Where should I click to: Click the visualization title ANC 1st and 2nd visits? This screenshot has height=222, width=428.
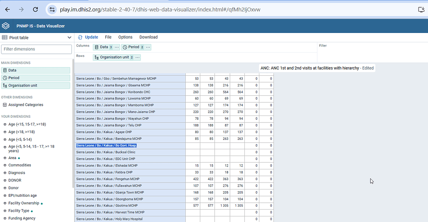click(309, 68)
